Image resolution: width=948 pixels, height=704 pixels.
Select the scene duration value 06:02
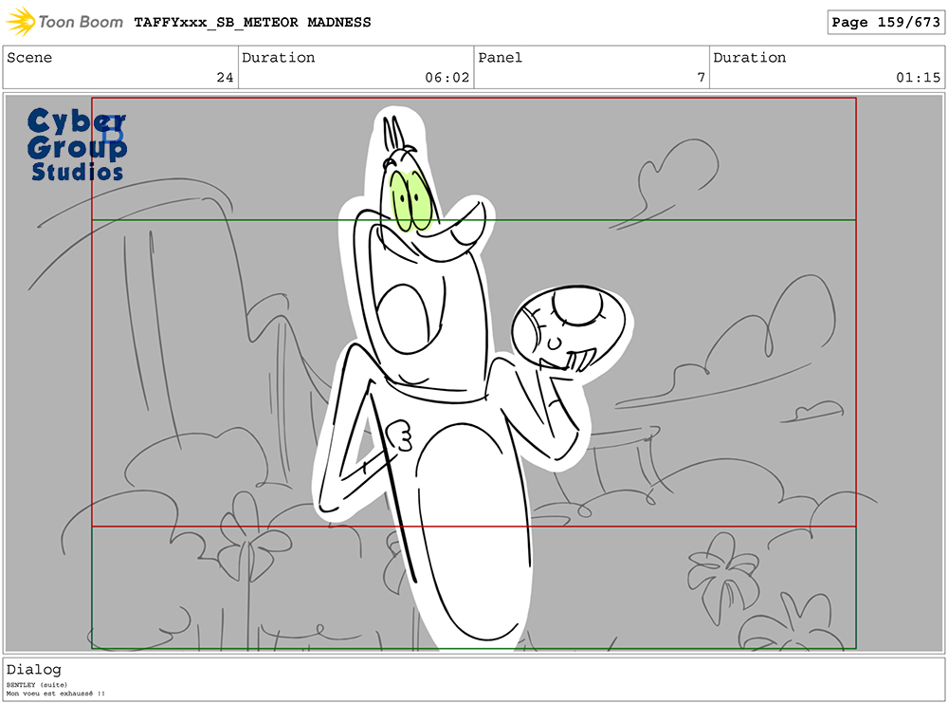pyautogui.click(x=447, y=78)
